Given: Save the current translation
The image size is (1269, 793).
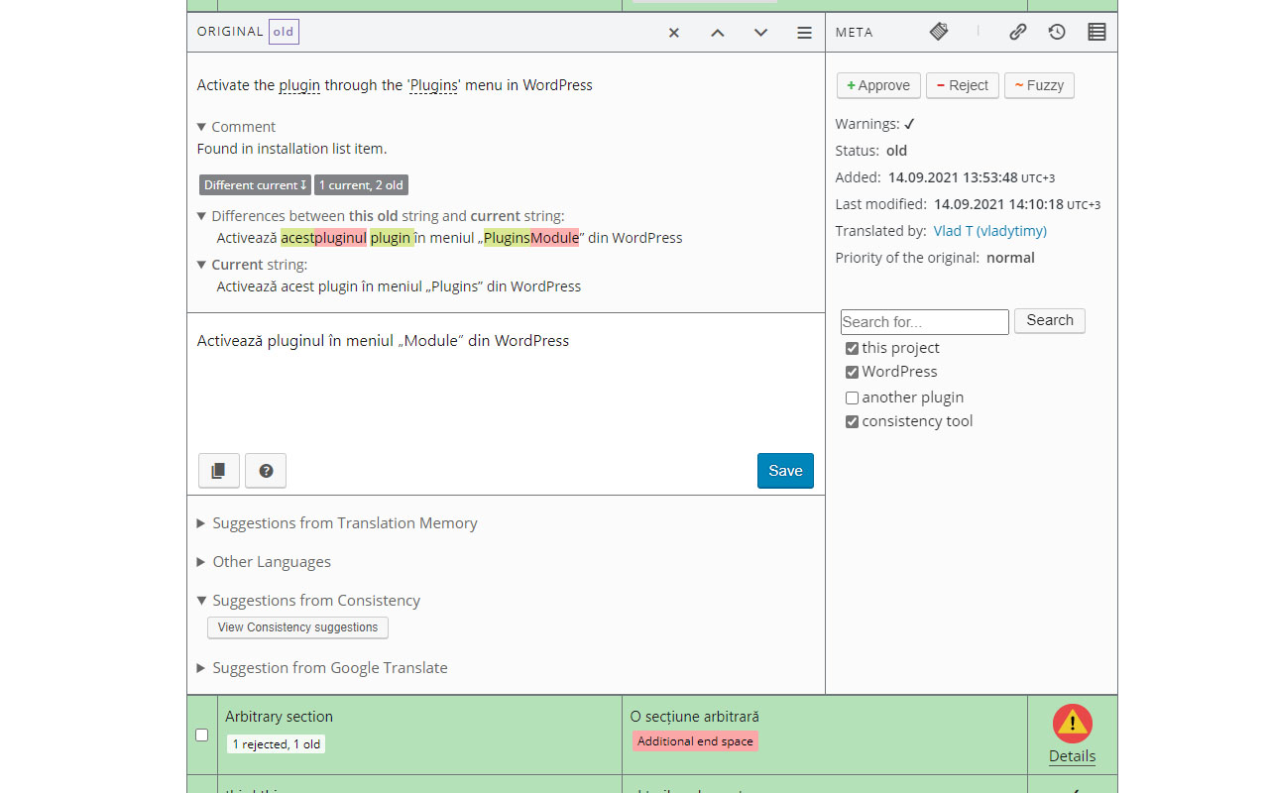Looking at the screenshot, I should (785, 470).
